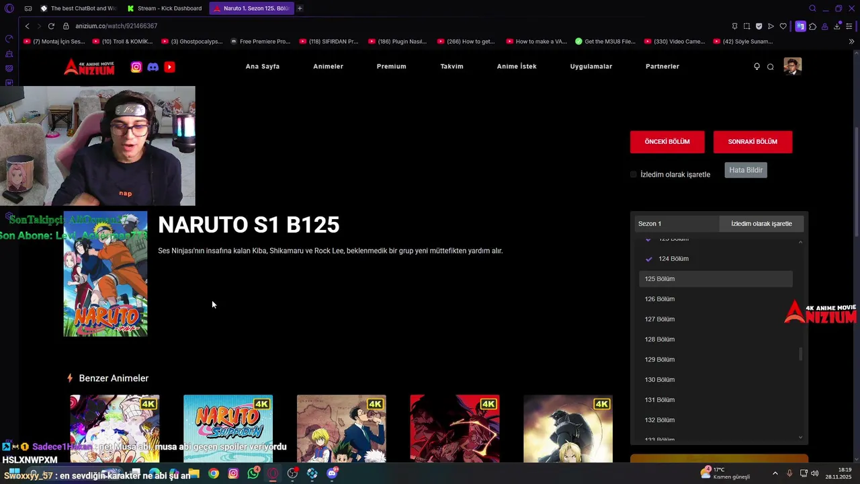Open the Anizium Discord icon
This screenshot has width=860, height=484.
[x=153, y=67]
